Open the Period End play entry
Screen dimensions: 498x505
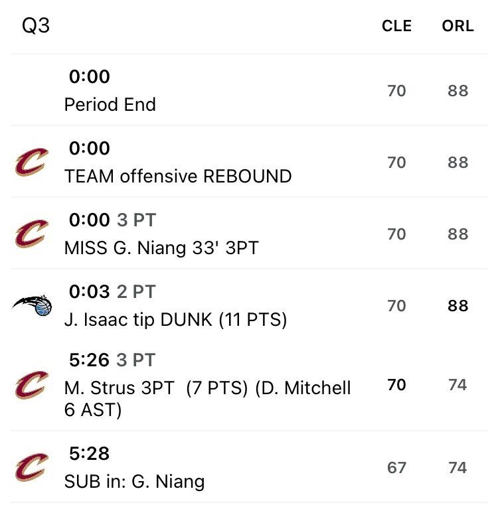[x=110, y=104]
